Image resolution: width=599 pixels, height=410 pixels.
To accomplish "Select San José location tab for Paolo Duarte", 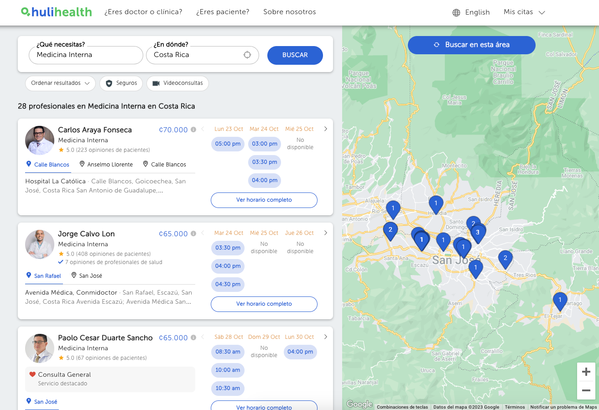I will (x=42, y=402).
